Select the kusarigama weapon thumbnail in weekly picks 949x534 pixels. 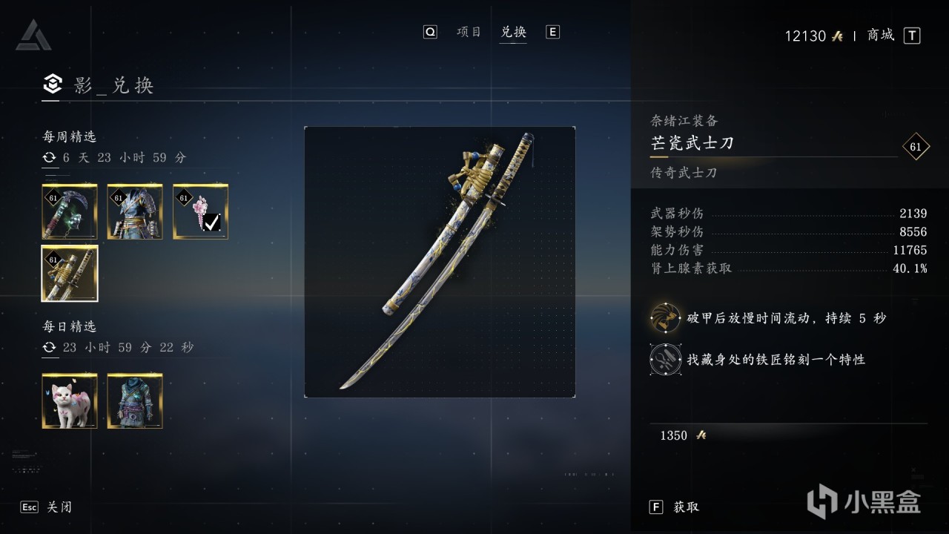coord(70,211)
